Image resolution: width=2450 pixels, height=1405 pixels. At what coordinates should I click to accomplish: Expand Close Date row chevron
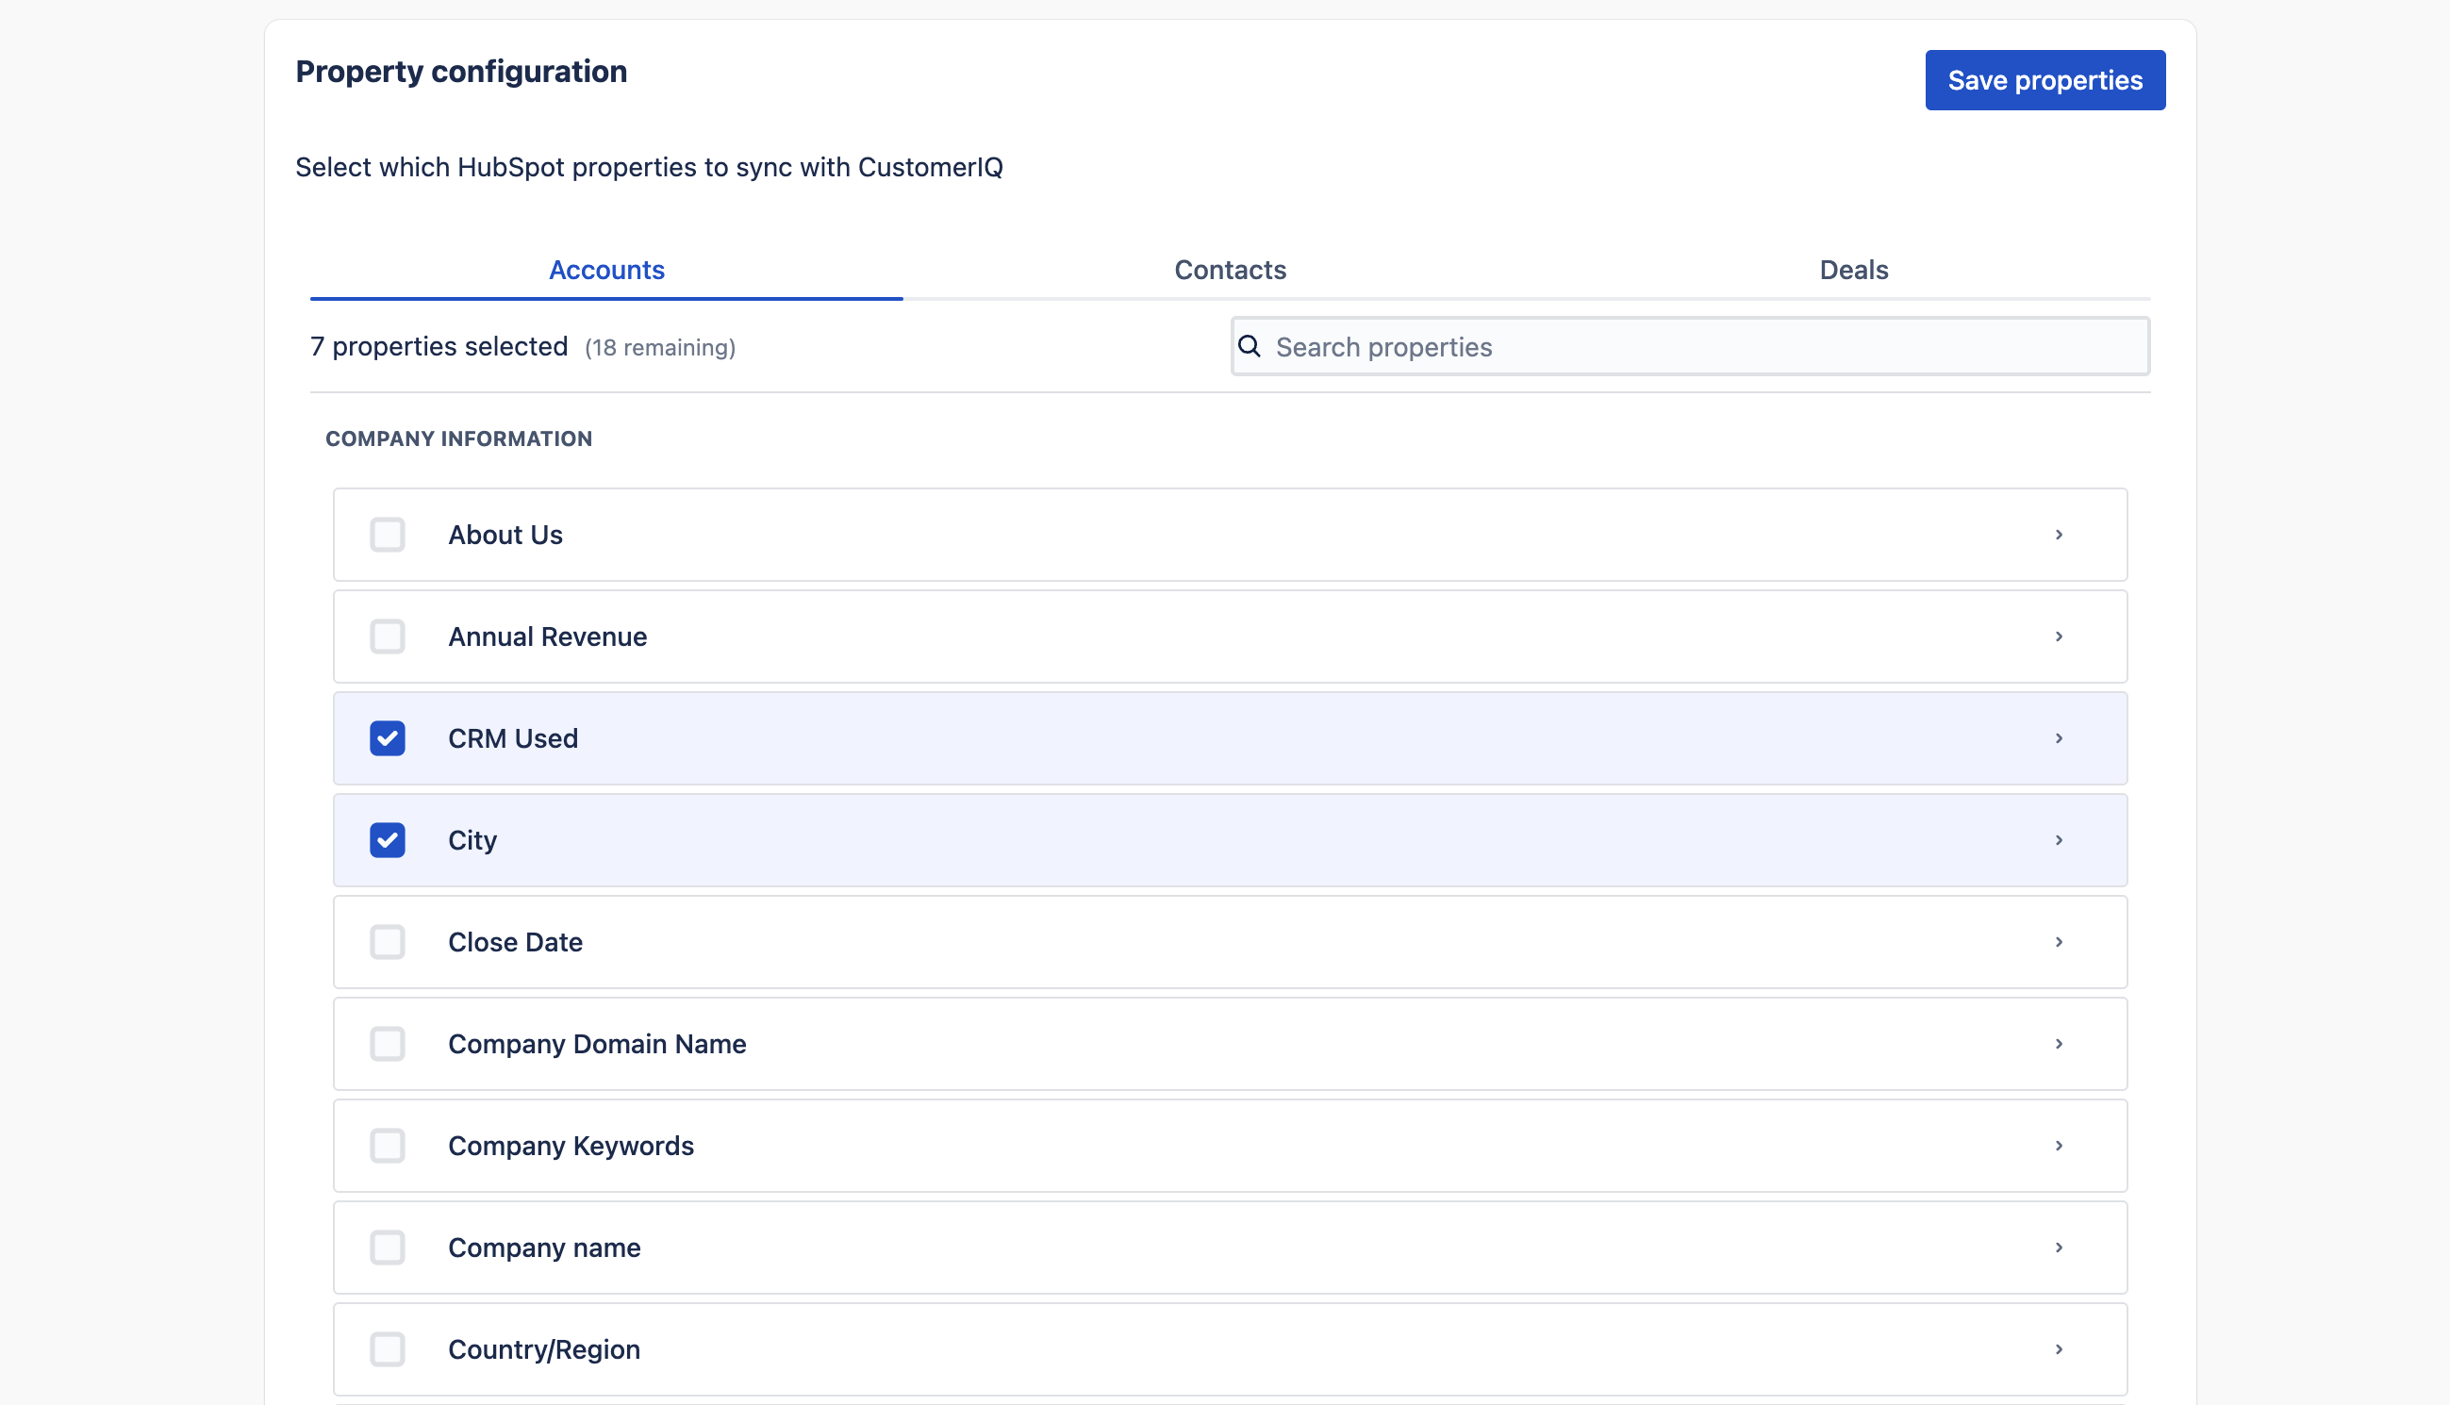[2059, 942]
